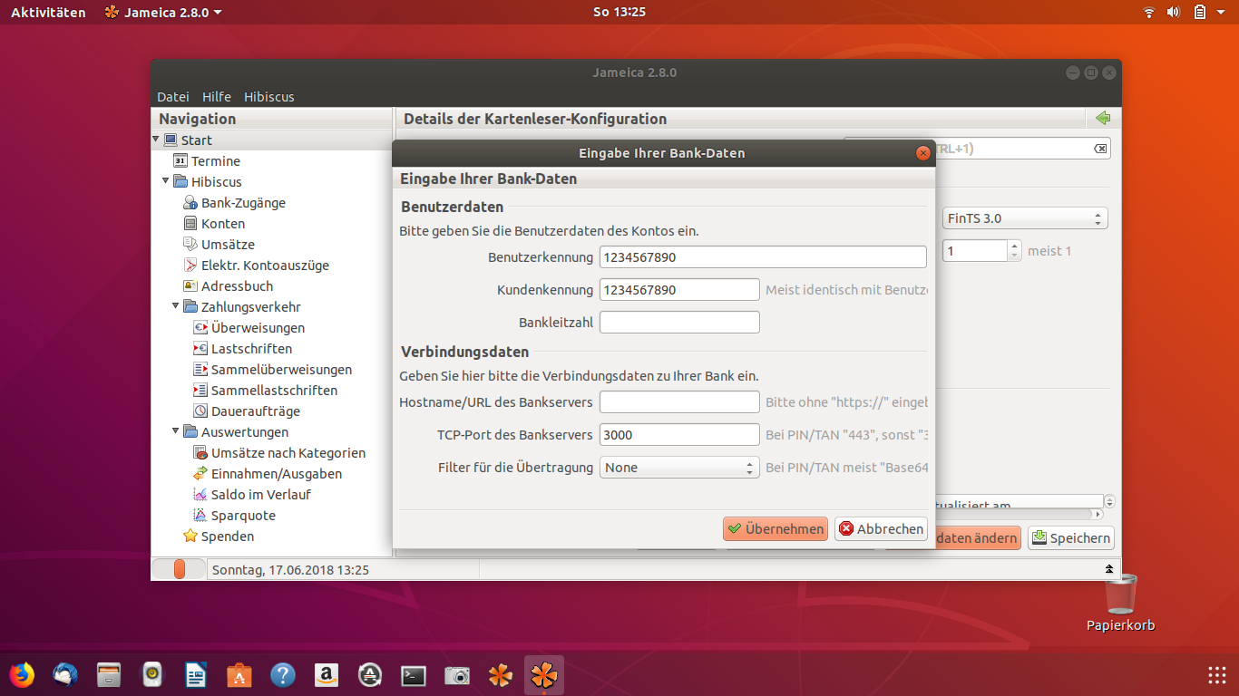This screenshot has height=696, width=1239.
Task: Toggle the orange status bar switch
Action: [178, 569]
